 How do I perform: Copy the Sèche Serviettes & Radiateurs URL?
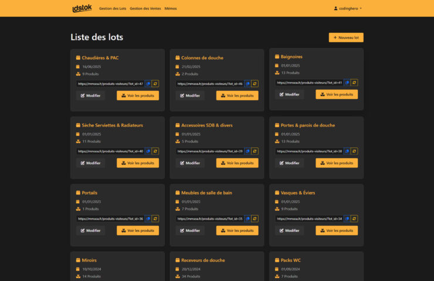click(x=148, y=151)
